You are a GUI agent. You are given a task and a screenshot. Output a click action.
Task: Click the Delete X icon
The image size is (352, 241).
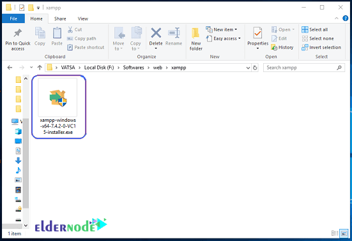156,33
